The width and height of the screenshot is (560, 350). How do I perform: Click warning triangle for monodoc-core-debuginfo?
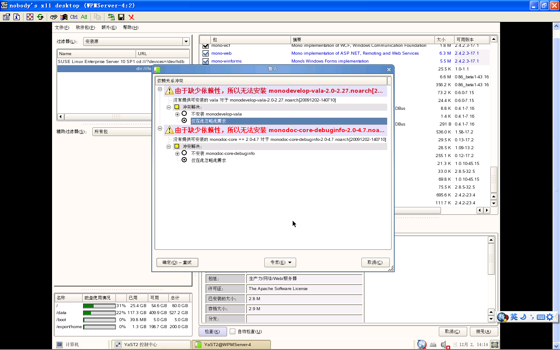pos(169,130)
